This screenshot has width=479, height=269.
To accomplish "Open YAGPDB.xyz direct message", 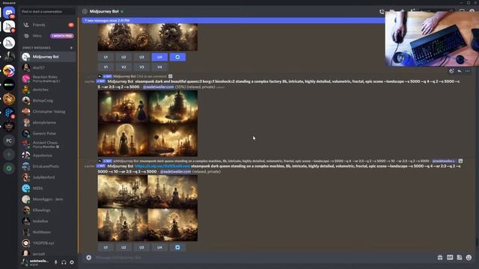I will tap(48, 243).
